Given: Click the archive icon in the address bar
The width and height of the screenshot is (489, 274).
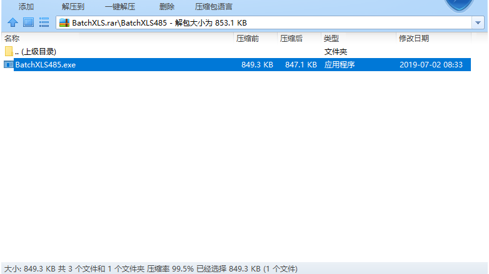Looking at the screenshot, I should (64, 22).
